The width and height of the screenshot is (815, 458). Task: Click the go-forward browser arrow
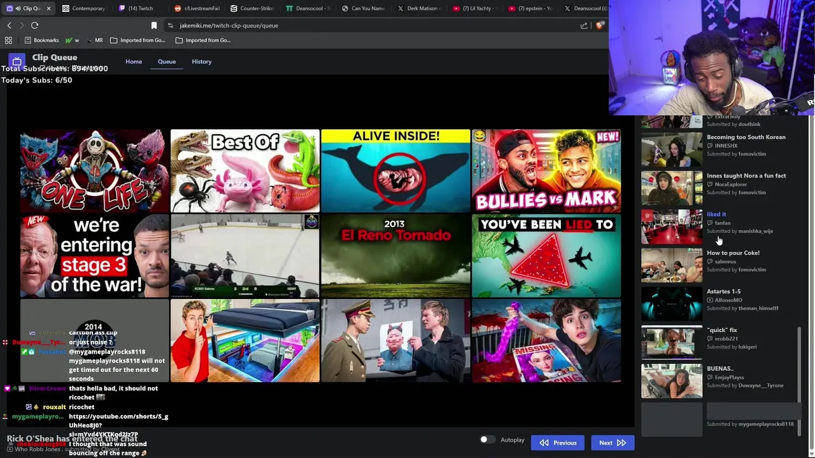tap(22, 25)
